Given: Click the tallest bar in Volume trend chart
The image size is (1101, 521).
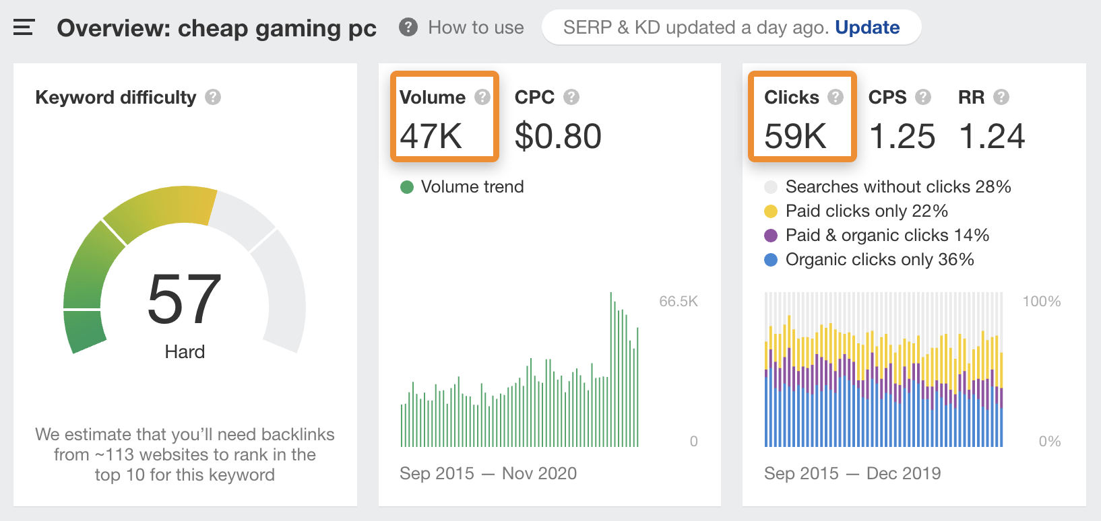Looking at the screenshot, I should 611,370.
